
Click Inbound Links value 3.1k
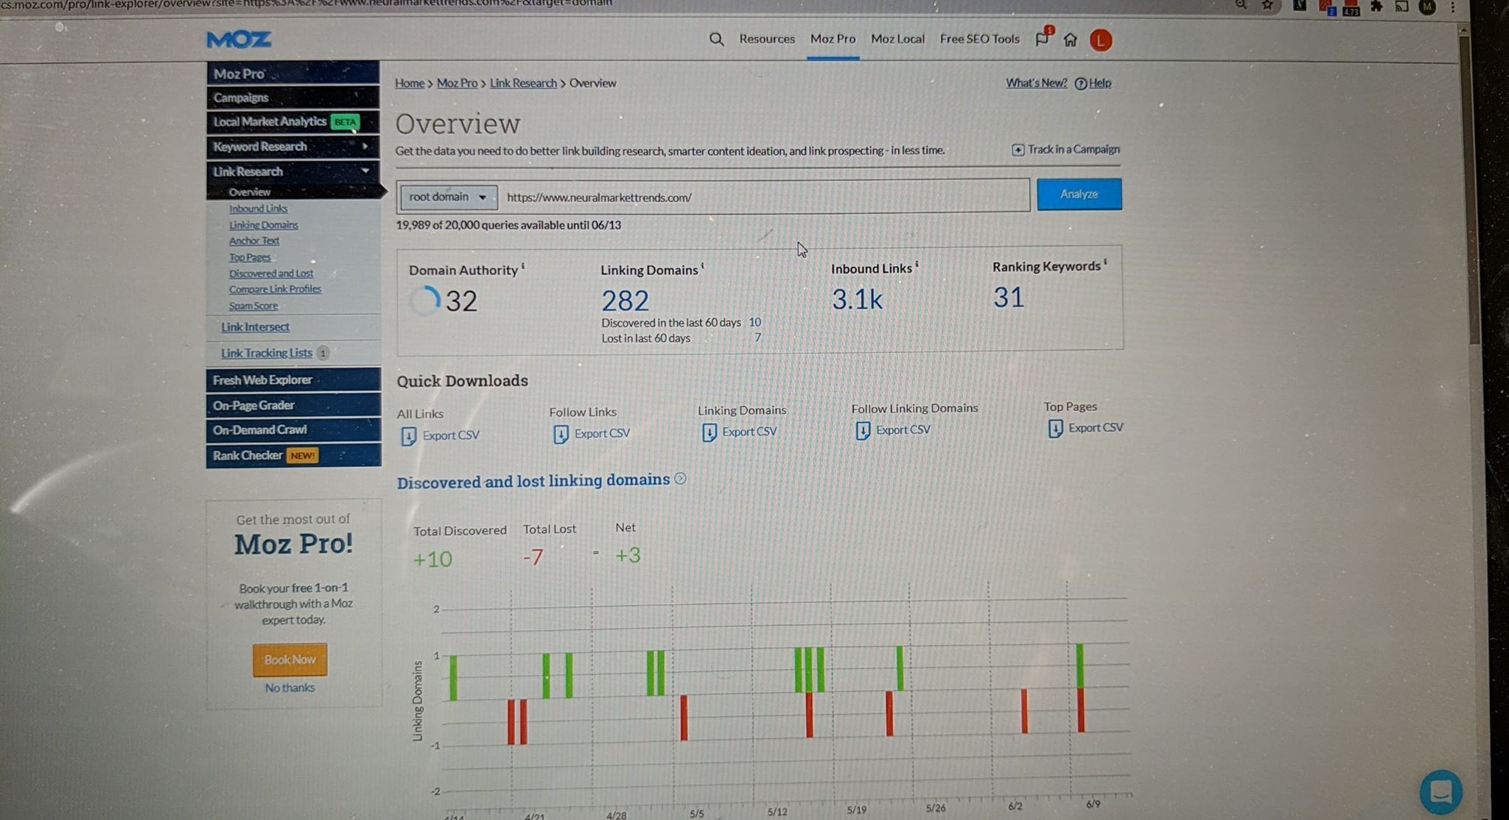(857, 299)
